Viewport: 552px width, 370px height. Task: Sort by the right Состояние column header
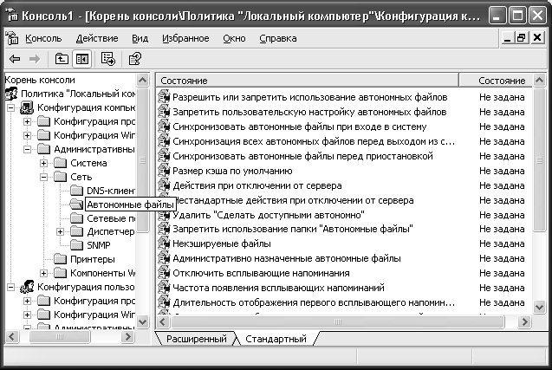(497, 81)
